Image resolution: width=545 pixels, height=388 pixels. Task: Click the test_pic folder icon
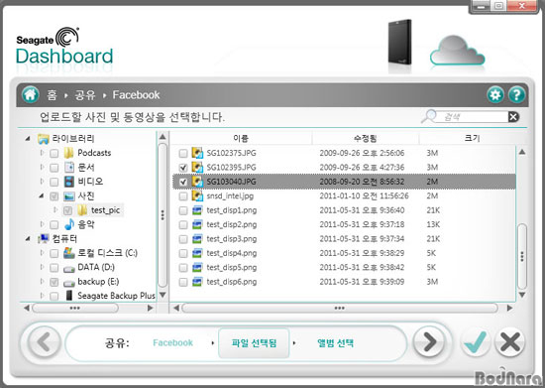[x=82, y=210]
